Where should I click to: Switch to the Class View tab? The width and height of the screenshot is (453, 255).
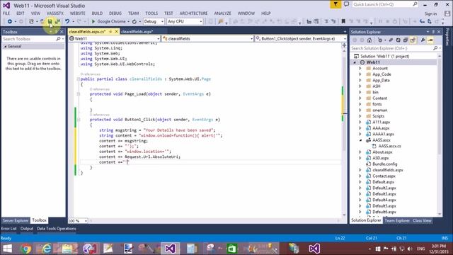[x=422, y=220]
